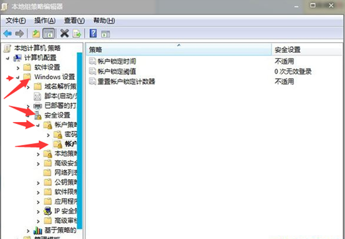
Task: Close the 本地组策略编辑器 window
Action: pyautogui.click(x=331, y=6)
